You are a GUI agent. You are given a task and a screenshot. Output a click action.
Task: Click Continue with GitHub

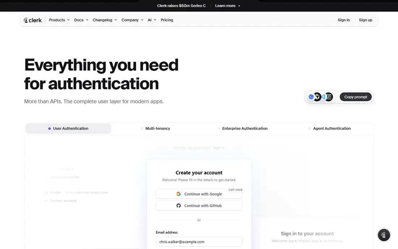pyautogui.click(x=199, y=206)
